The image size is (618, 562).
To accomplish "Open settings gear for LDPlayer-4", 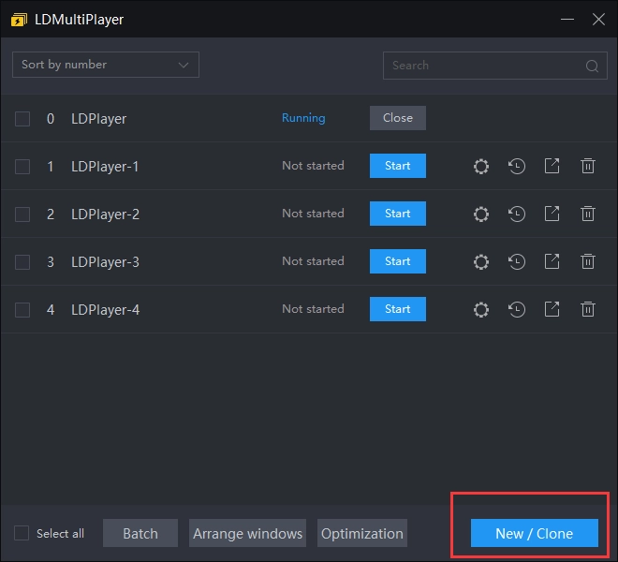I will [x=481, y=309].
